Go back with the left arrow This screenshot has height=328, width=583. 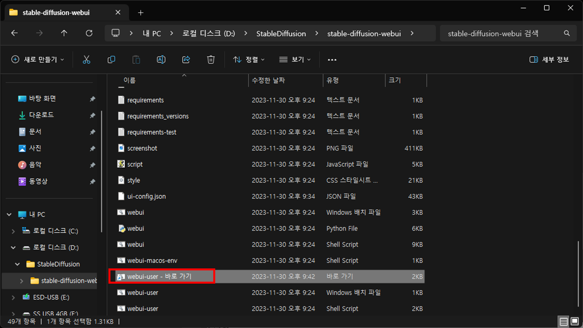pos(14,33)
